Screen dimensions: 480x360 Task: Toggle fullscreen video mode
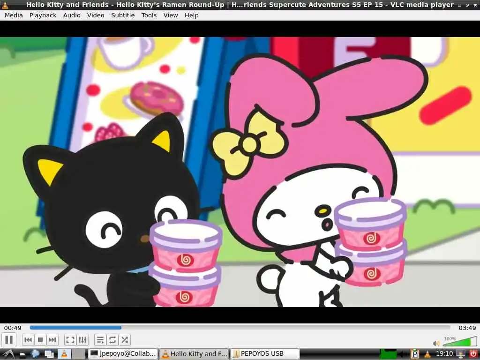(70, 340)
